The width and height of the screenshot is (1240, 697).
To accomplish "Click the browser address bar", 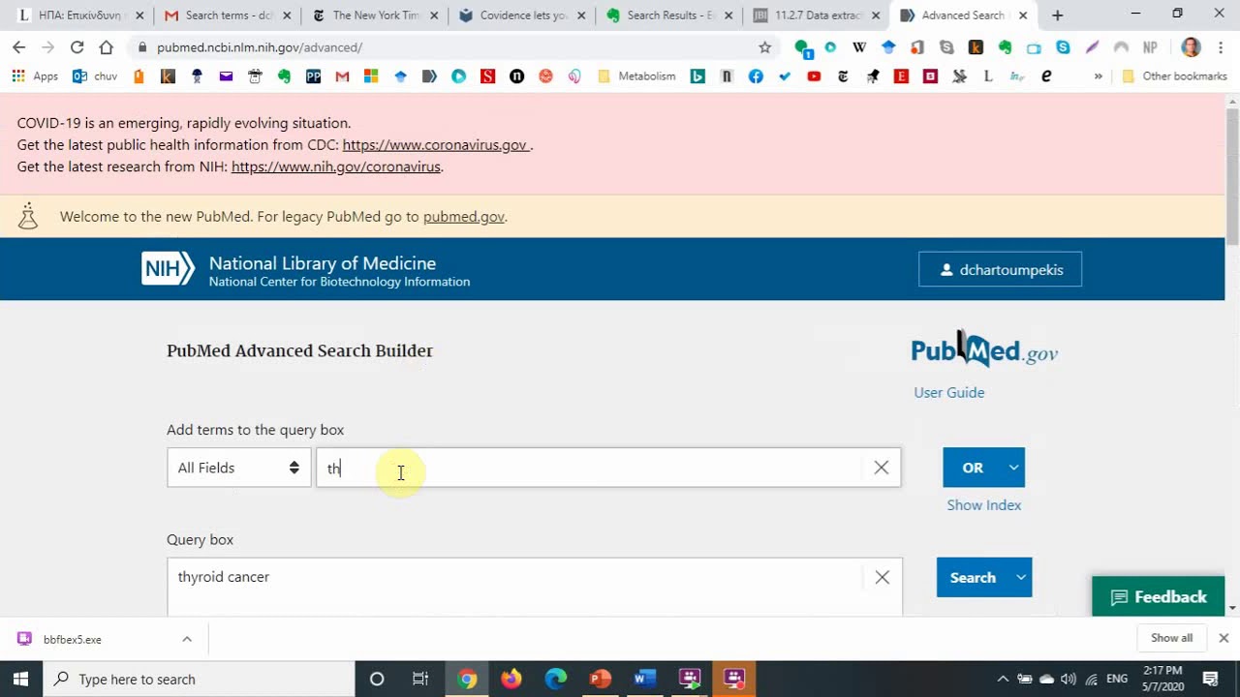I will 450,47.
